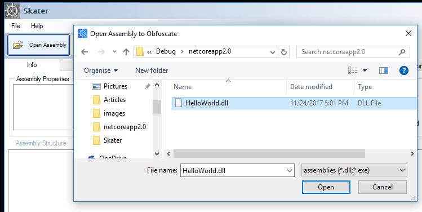Click the search magnifier icon
The width and height of the screenshot is (422, 212).
coord(402,52)
